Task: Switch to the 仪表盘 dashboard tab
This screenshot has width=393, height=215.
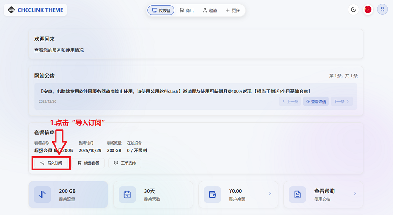Action: pyautogui.click(x=161, y=10)
